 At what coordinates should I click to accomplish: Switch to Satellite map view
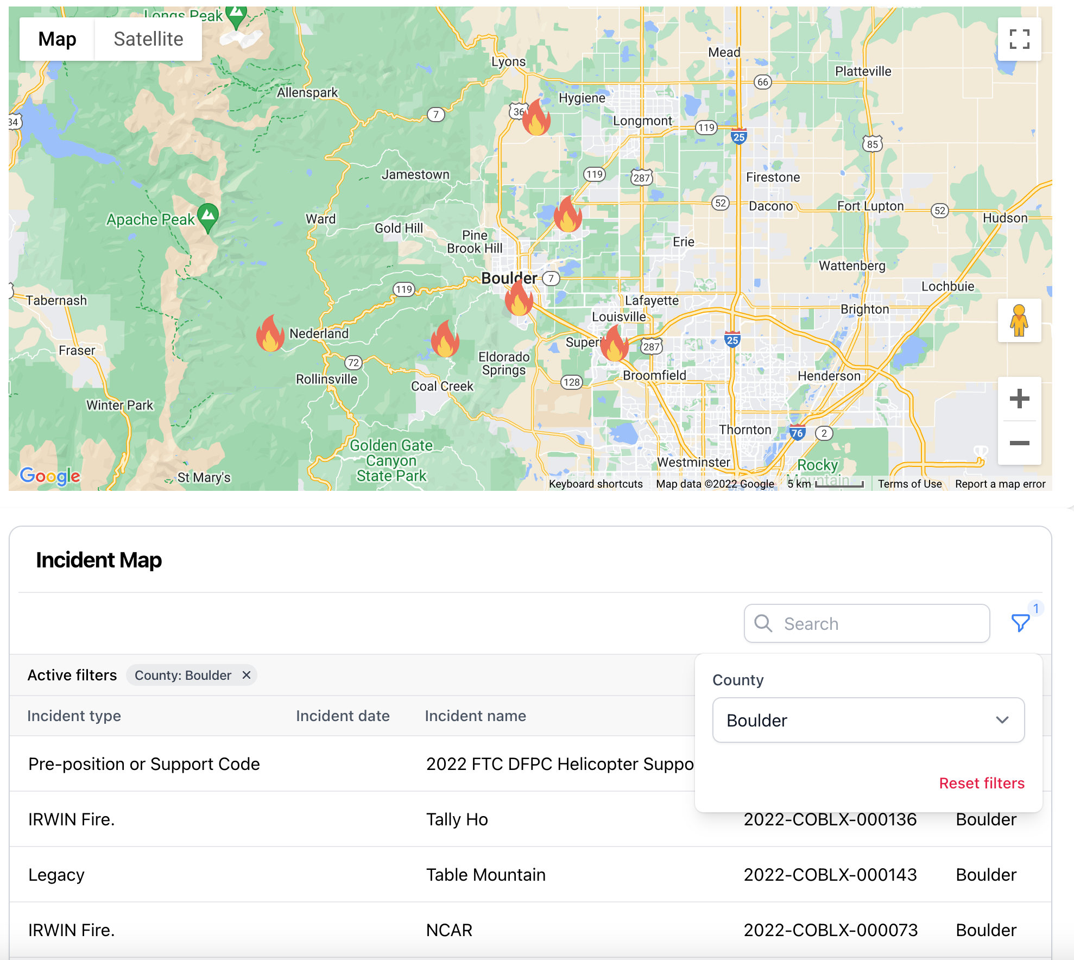tap(148, 39)
